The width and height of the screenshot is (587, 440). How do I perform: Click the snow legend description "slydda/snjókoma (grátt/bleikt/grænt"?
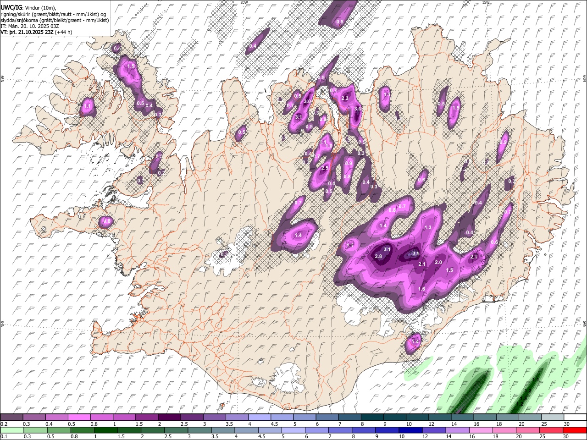[40, 20]
